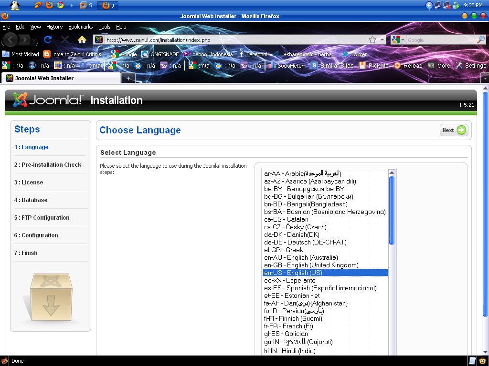Image resolution: width=489 pixels, height=366 pixels.
Task: Select en-GB - English (United Kingdom)
Action: click(325, 265)
